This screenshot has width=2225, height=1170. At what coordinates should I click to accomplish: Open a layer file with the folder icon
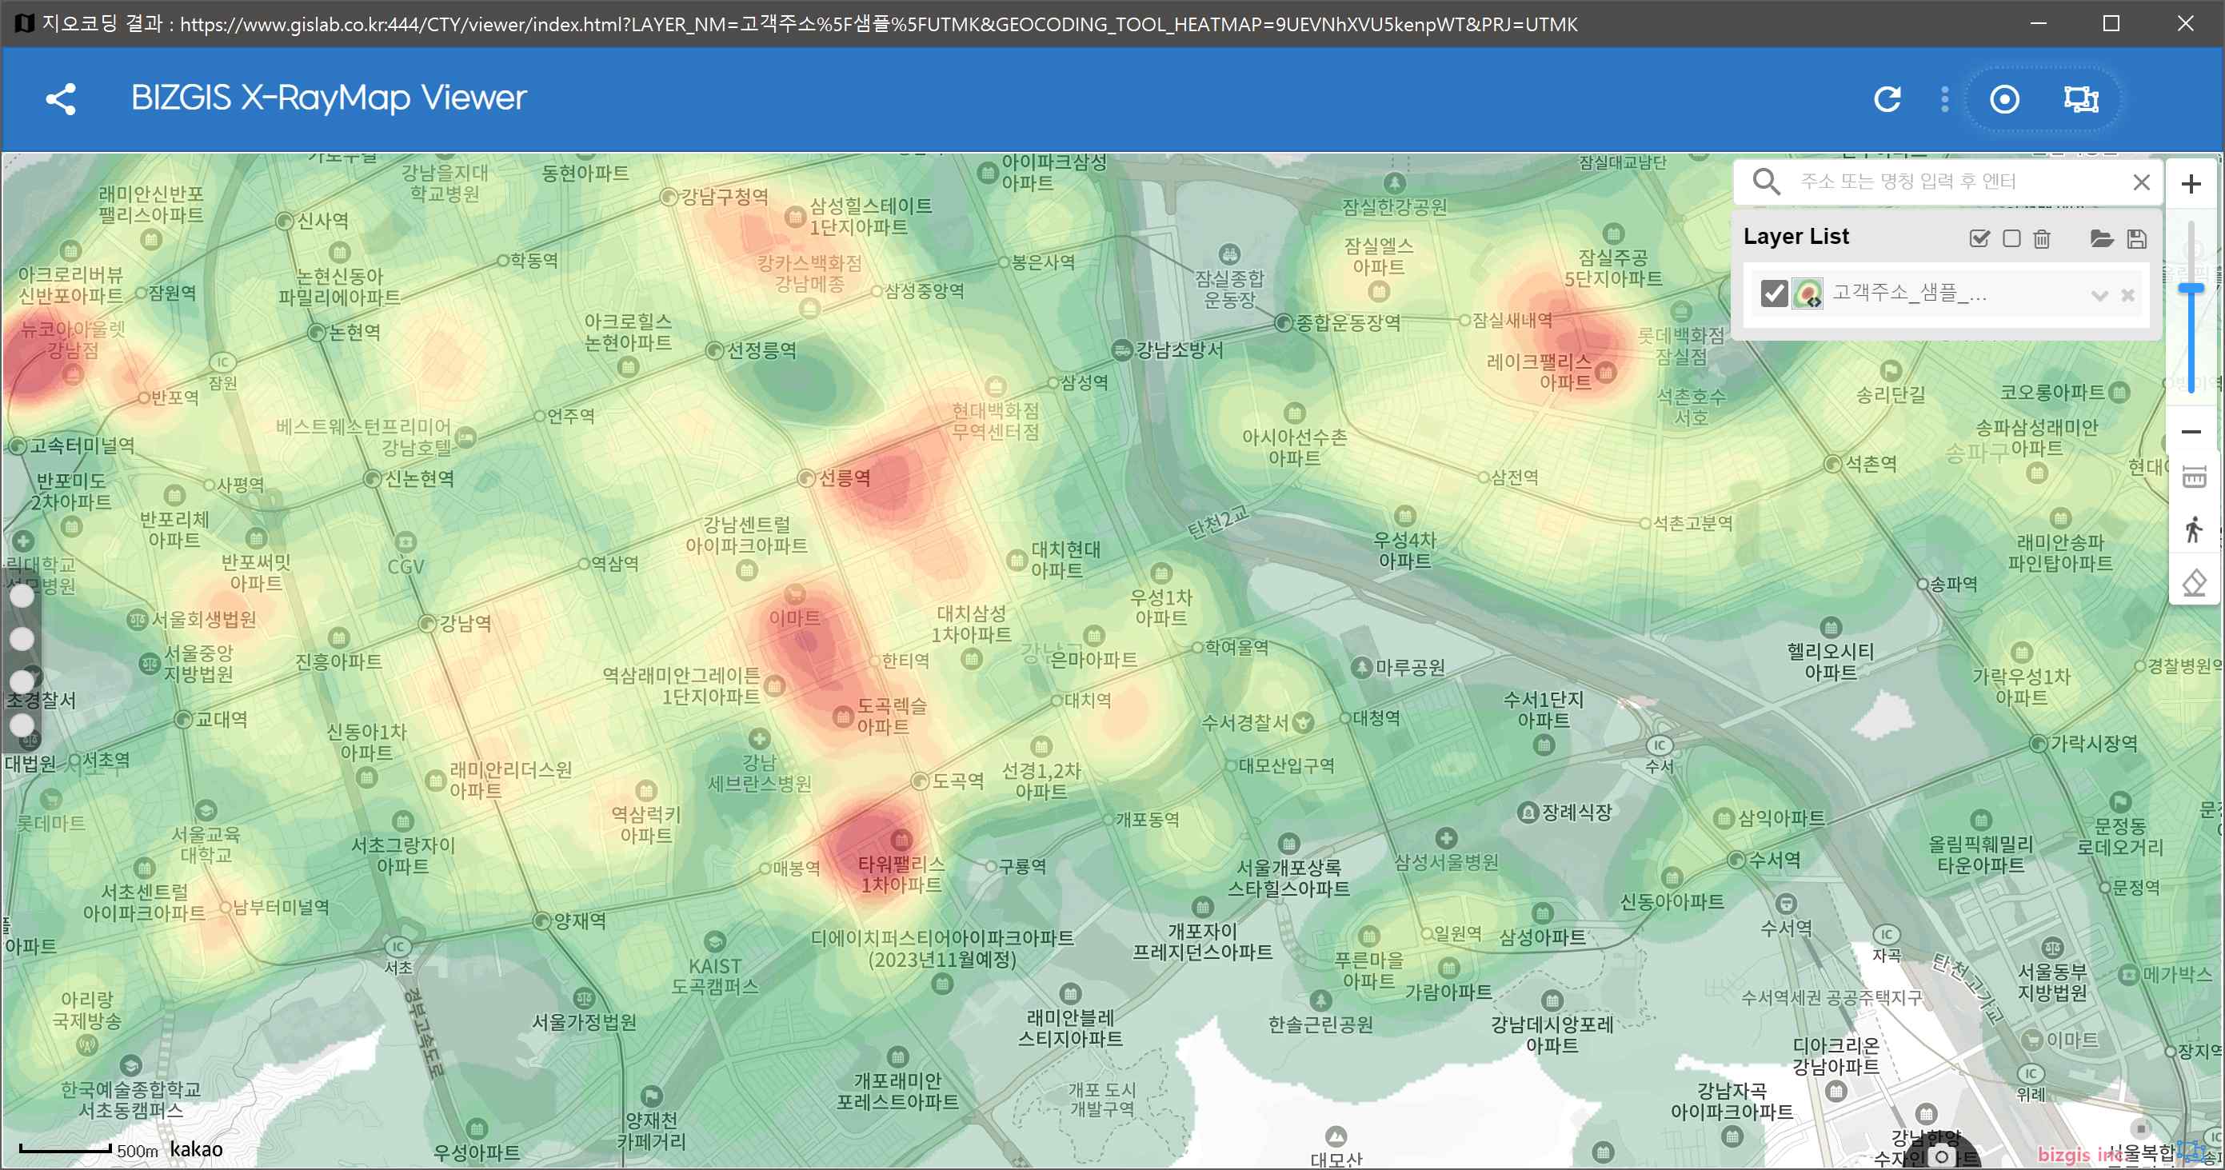tap(2102, 238)
